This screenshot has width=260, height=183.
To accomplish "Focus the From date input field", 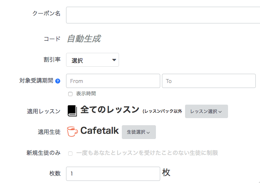I will pyautogui.click(x=113, y=81).
